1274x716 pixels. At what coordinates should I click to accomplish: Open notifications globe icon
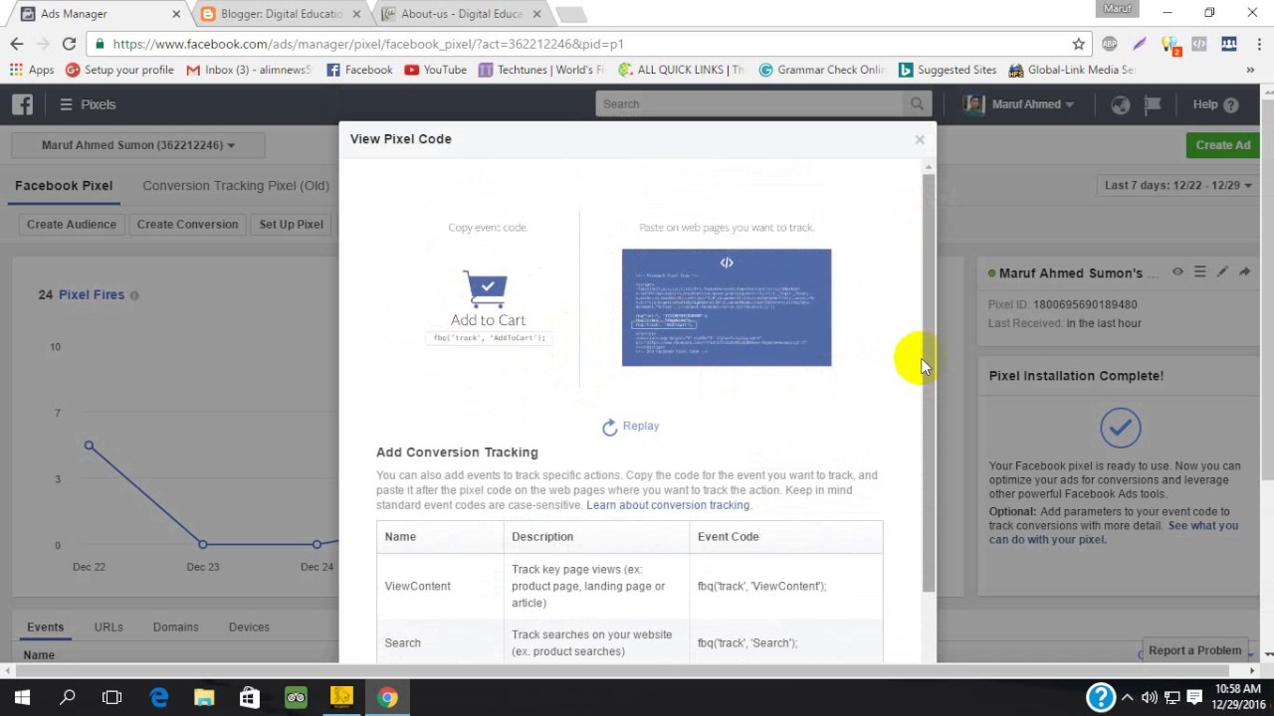(1121, 104)
